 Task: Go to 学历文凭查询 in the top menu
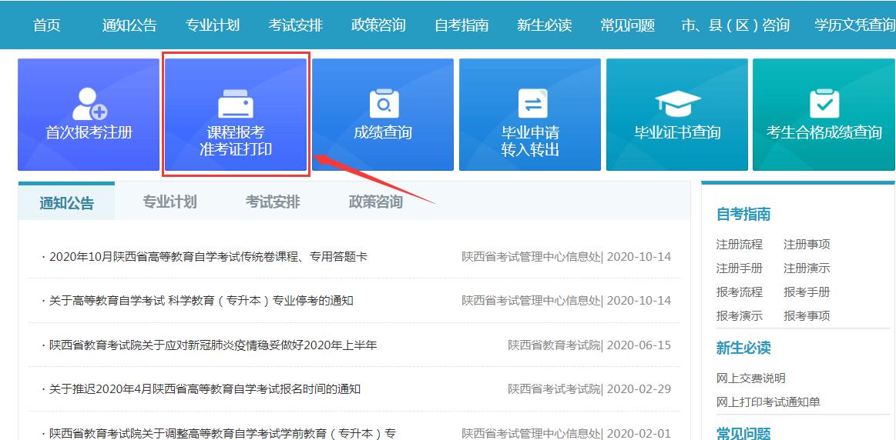pyautogui.click(x=854, y=25)
